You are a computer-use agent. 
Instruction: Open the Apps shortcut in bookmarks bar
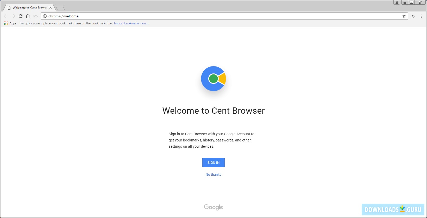click(10, 23)
